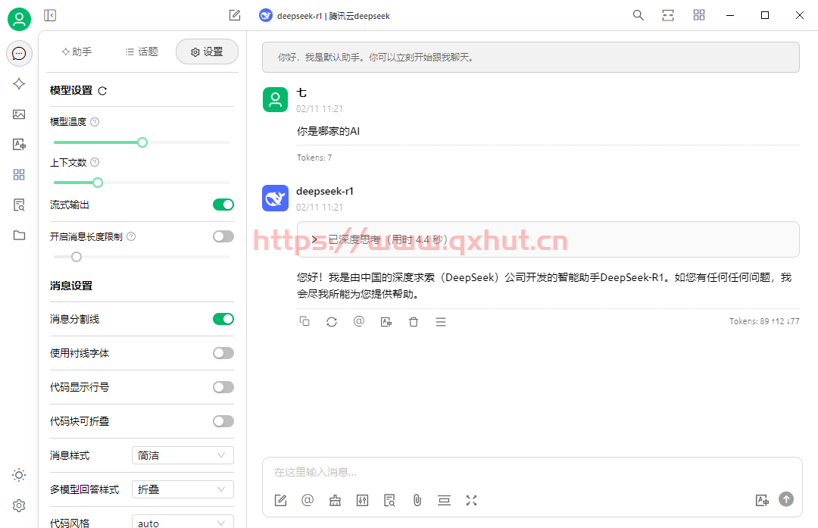This screenshot has width=818, height=528.
Task: Switch theme with the sun icon
Action: [x=19, y=475]
